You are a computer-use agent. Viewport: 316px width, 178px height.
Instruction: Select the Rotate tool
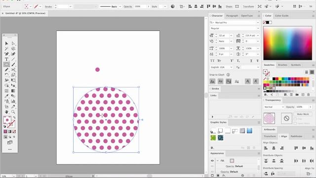point(6,75)
